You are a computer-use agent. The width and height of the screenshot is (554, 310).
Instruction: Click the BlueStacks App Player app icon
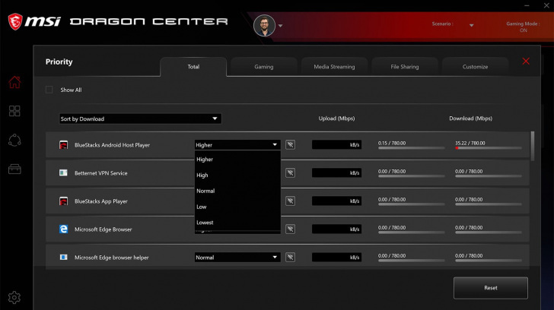[64, 201]
